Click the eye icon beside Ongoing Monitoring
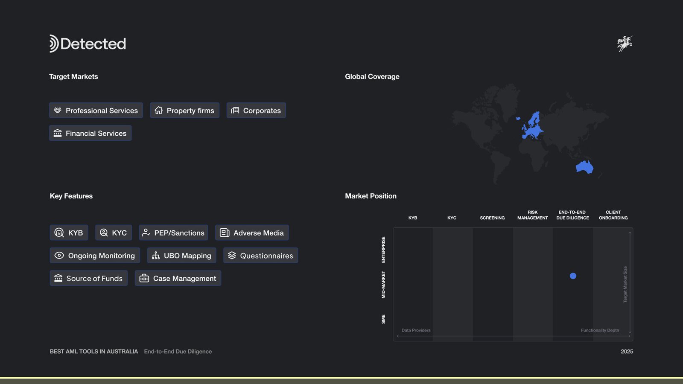Screen dimensions: 683x384 click(x=59, y=255)
